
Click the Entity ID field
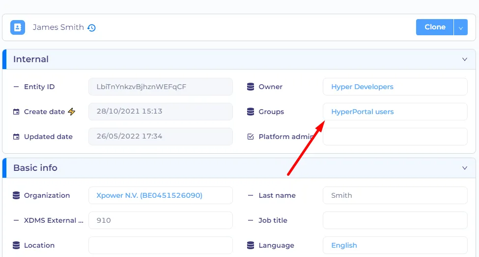(161, 87)
